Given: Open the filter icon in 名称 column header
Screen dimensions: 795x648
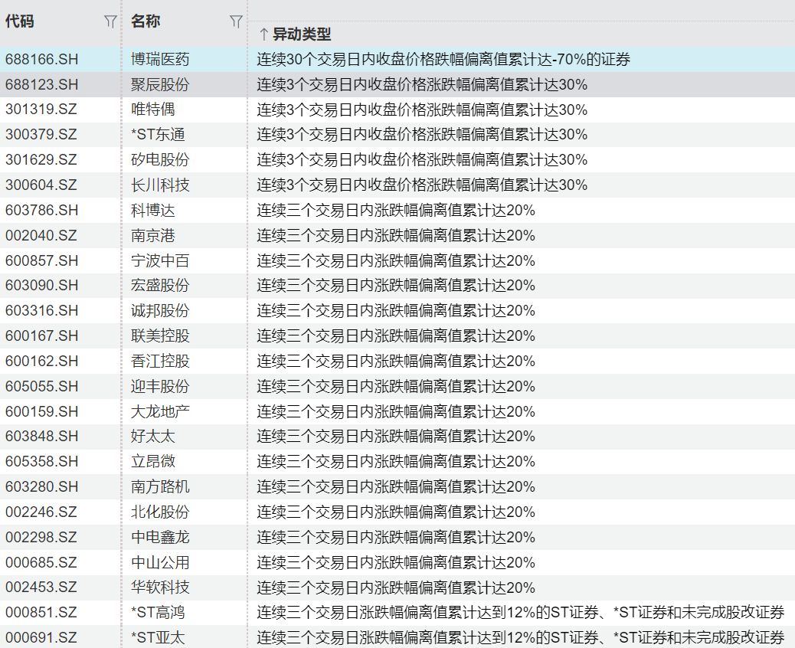Looking at the screenshot, I should coord(236,21).
